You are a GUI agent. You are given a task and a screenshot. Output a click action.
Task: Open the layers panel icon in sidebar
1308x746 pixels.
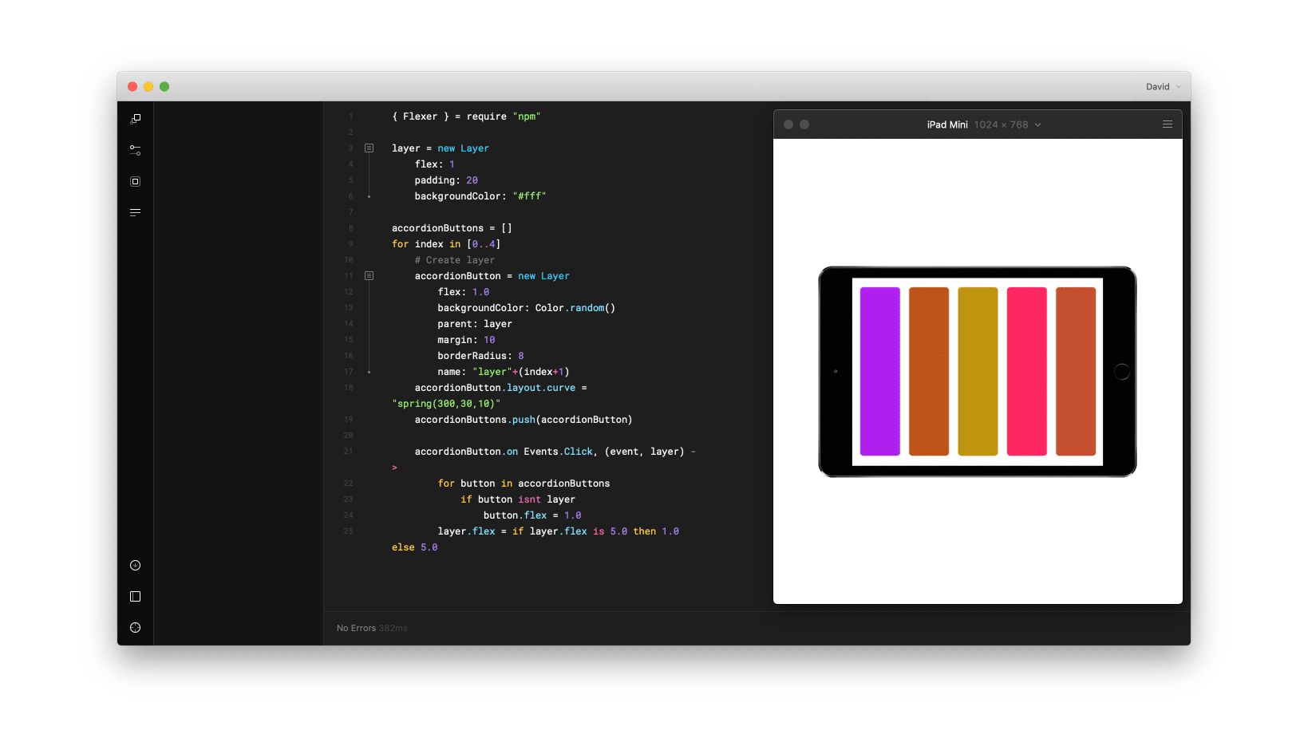136,119
